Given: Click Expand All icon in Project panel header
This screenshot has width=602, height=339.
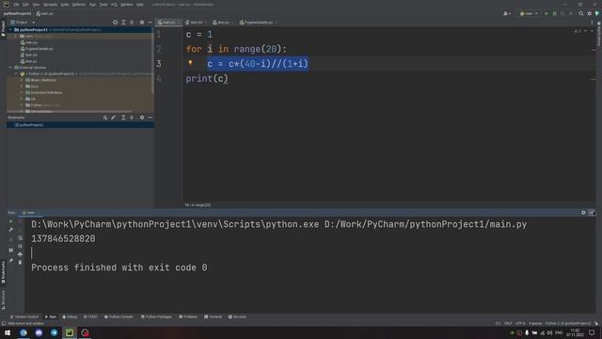Looking at the screenshot, I should 123,23.
